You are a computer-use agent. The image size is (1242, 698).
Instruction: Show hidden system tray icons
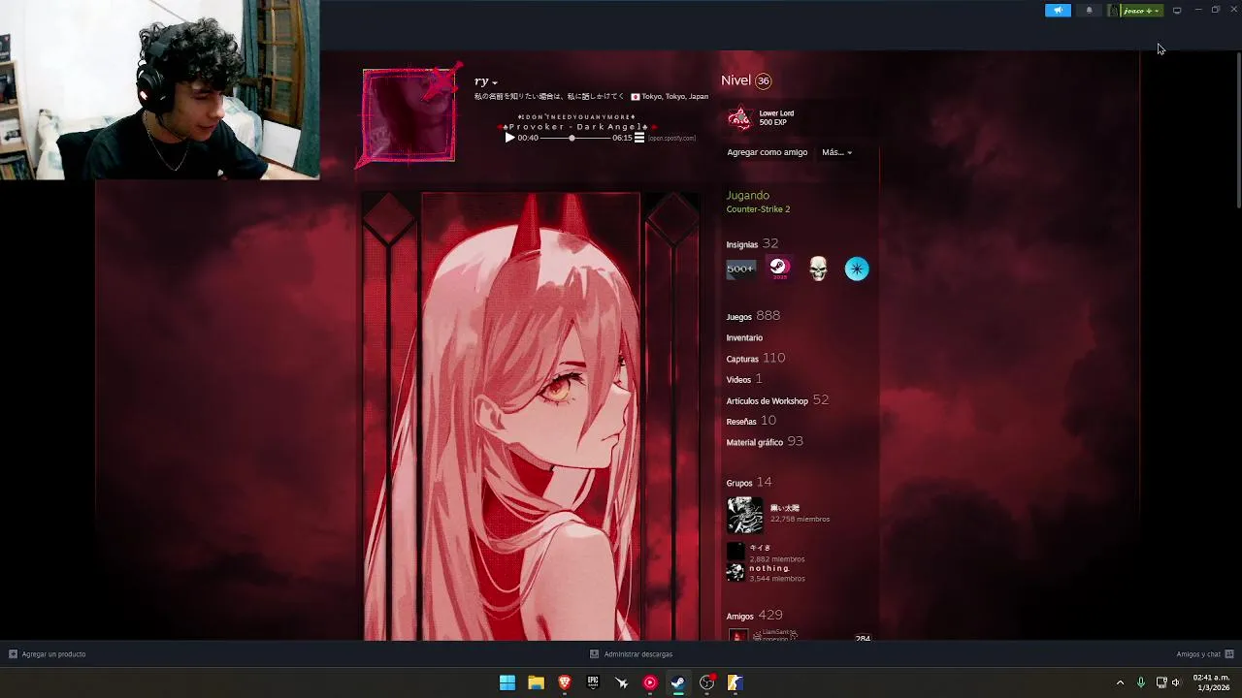(1120, 682)
